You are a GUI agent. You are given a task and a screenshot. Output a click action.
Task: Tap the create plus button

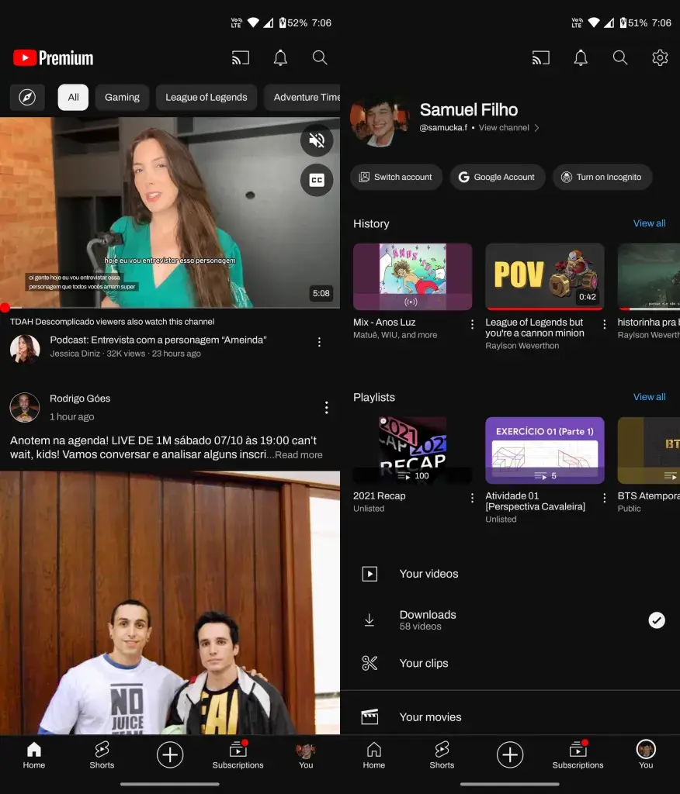(x=170, y=754)
